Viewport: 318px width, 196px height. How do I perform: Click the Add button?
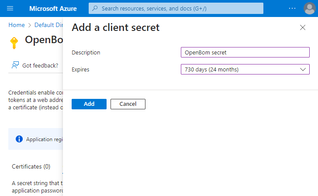tap(89, 104)
